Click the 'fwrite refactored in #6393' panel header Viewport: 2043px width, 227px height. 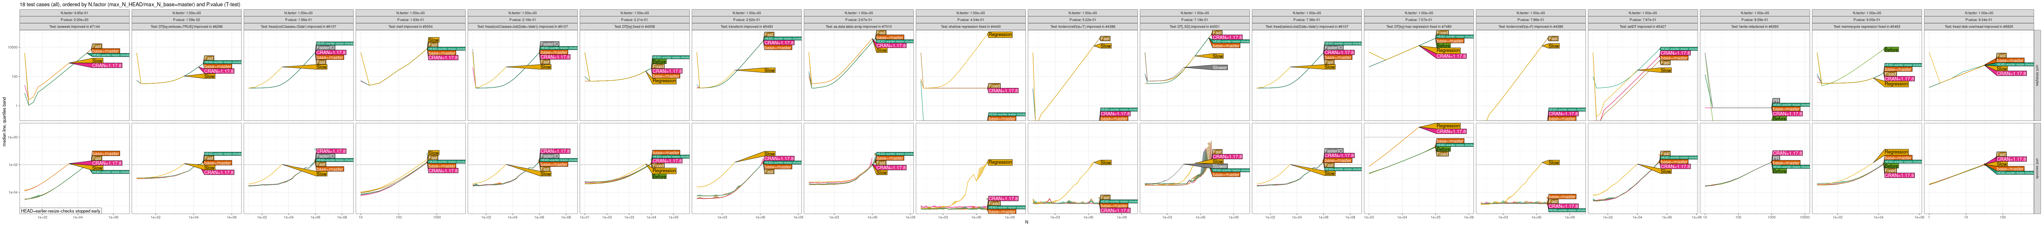[1754, 26]
